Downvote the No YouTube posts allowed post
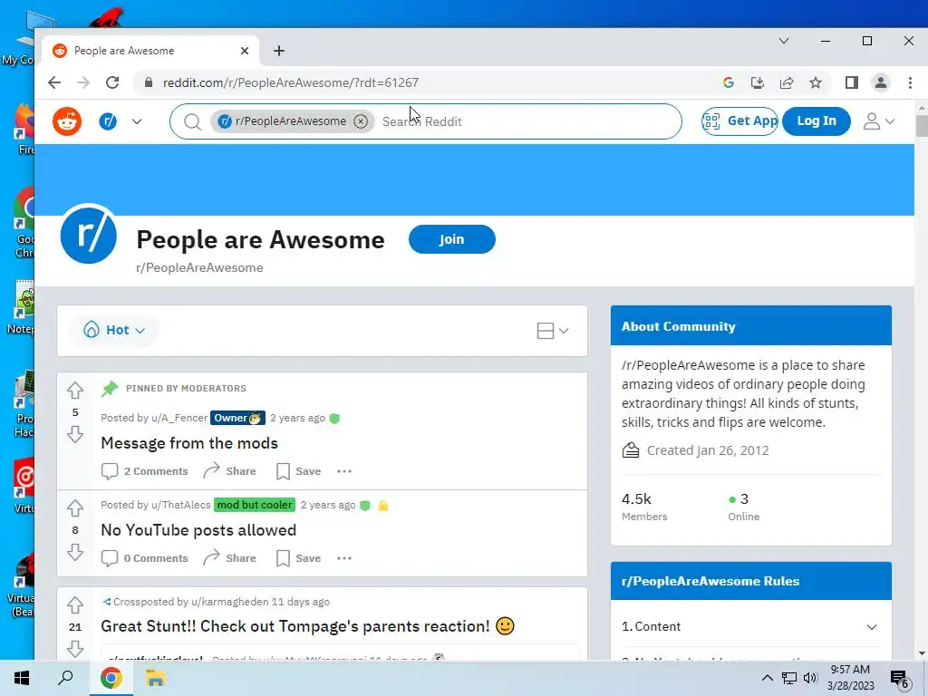The image size is (928, 696). pyautogui.click(x=75, y=553)
